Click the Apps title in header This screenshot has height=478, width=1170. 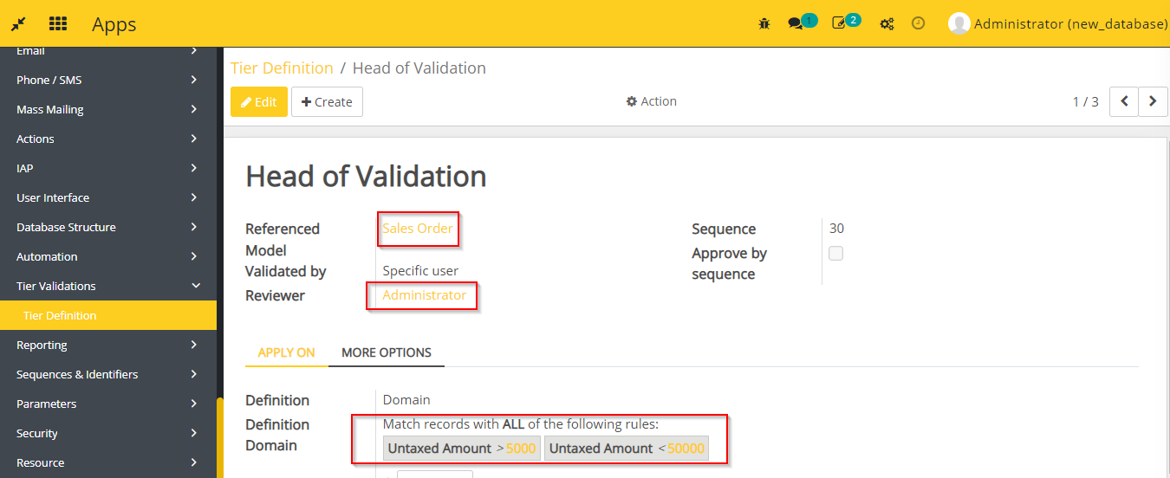(114, 24)
